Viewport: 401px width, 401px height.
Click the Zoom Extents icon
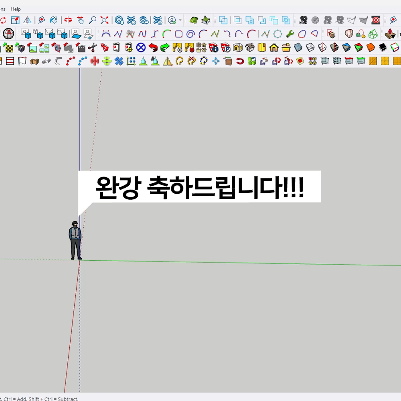click(x=105, y=20)
